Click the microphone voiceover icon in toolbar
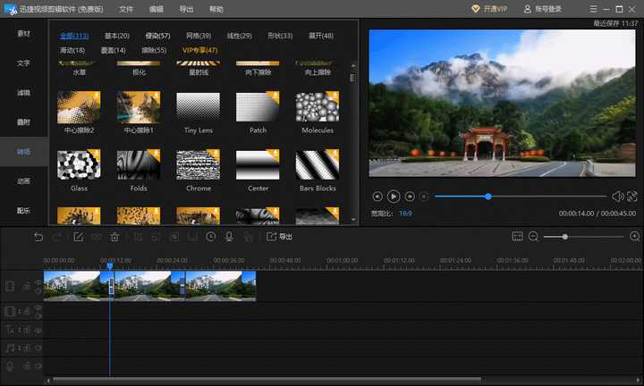This screenshot has height=386, width=644. [x=229, y=237]
